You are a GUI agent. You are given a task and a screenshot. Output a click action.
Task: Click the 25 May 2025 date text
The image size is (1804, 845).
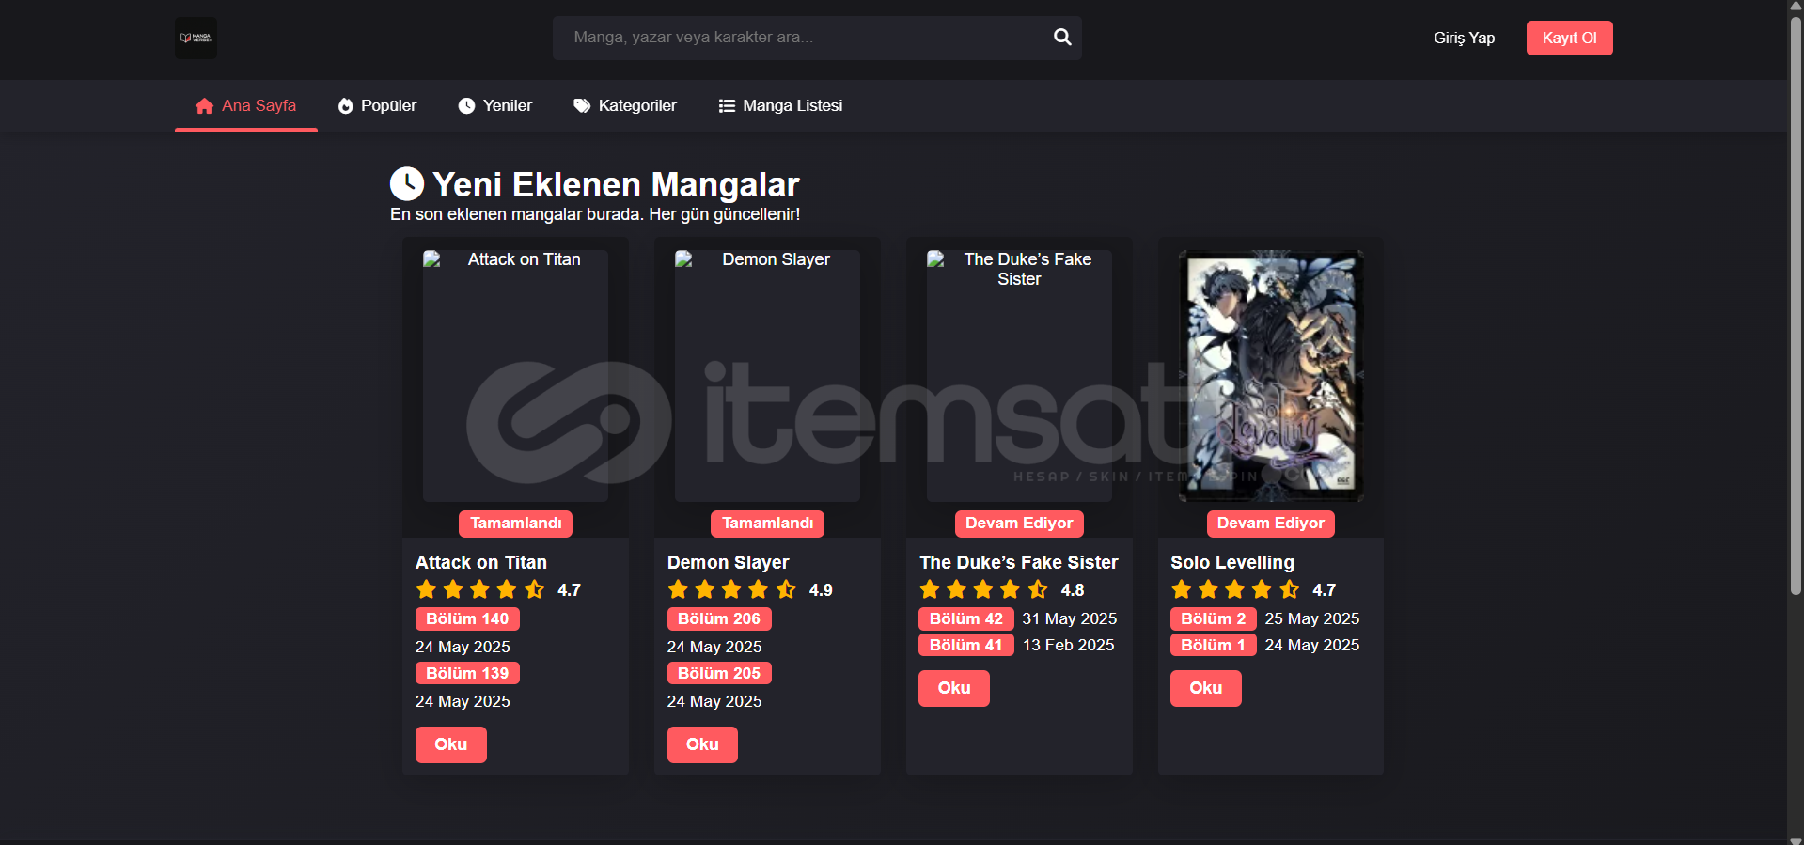pos(1312,618)
